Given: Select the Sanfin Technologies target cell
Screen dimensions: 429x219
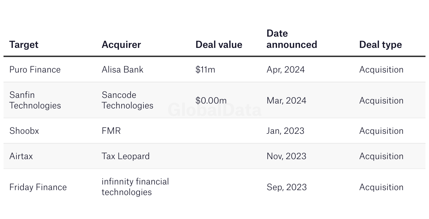Looking at the screenshot, I should tap(35, 100).
